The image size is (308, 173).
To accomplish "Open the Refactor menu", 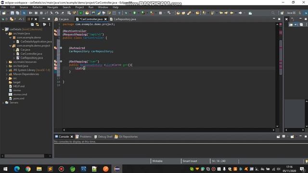I will point(38,7).
